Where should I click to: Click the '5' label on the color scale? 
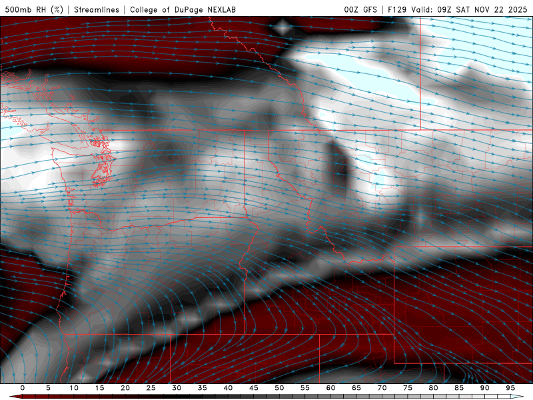(48, 388)
